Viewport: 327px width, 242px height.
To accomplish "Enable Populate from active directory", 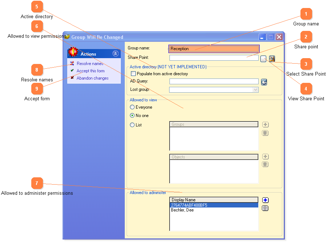I will pos(133,73).
